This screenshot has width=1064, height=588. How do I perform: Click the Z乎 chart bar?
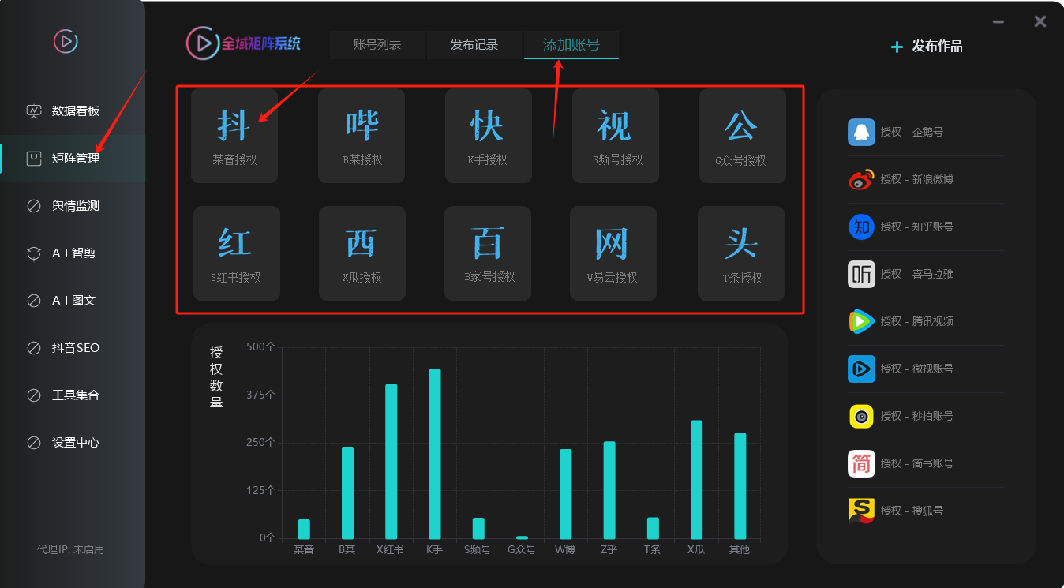[x=609, y=490]
